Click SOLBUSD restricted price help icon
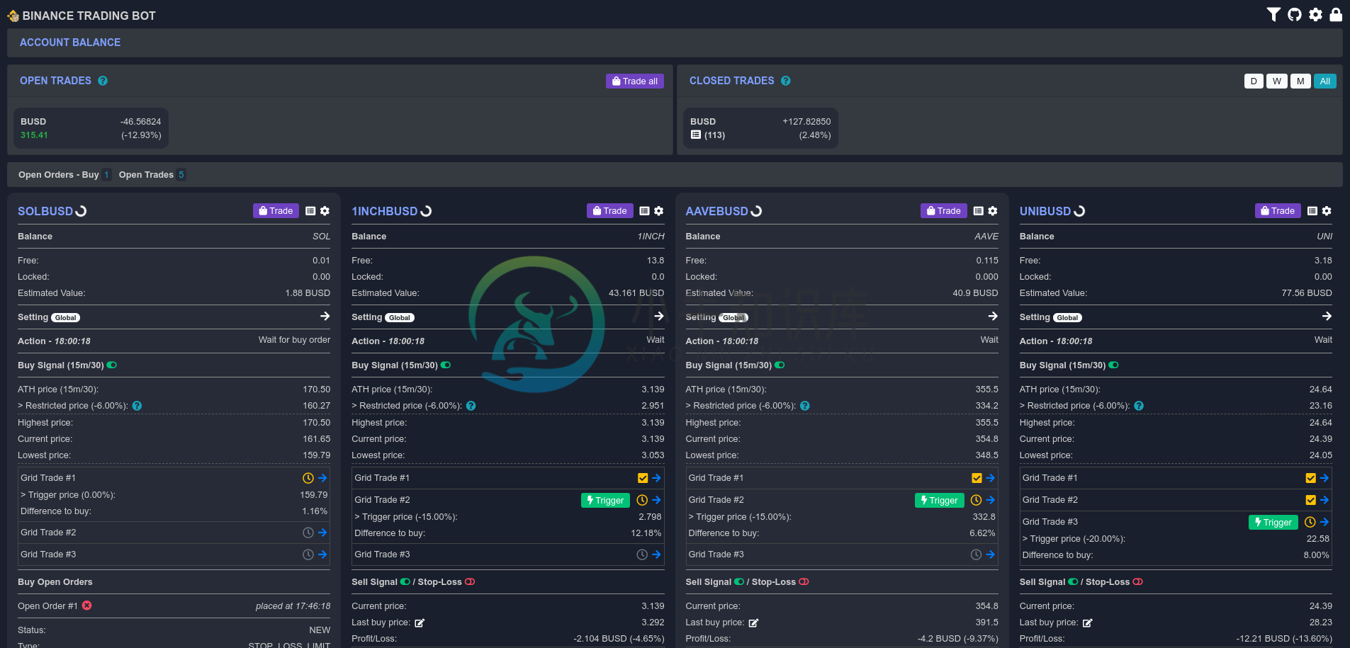Screen dimensions: 1350x648 [137, 406]
